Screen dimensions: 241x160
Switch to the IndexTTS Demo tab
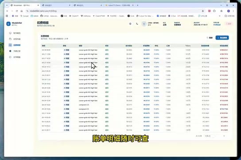pos(119,5)
